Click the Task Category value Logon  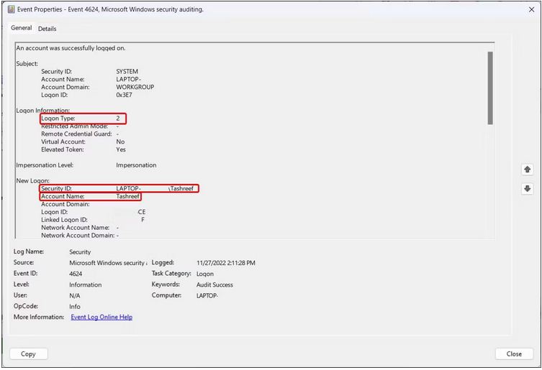pyautogui.click(x=205, y=274)
